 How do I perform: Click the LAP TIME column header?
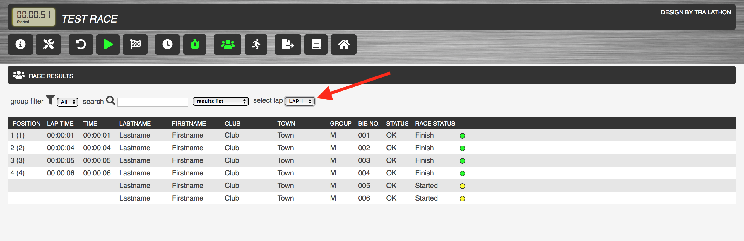pos(60,124)
